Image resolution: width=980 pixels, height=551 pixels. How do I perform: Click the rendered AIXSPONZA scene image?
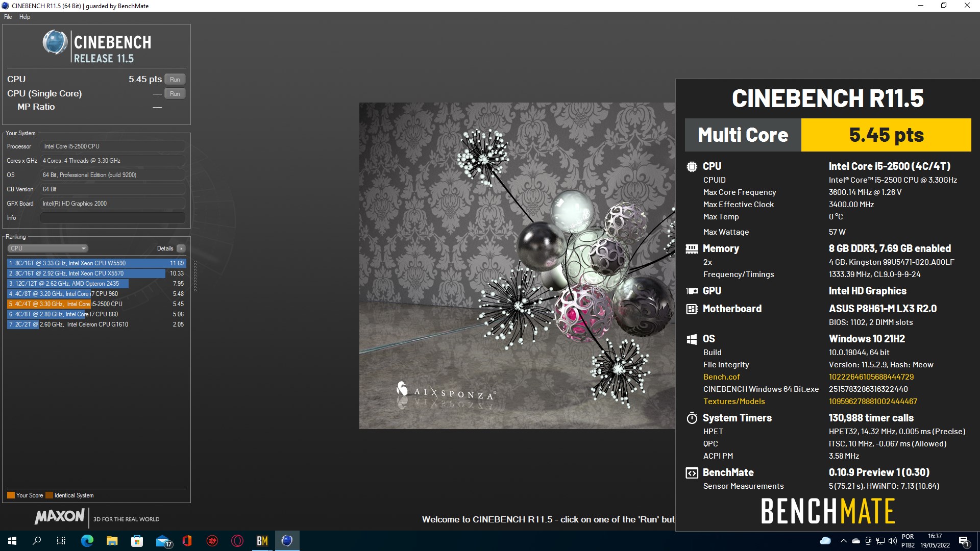pos(517,266)
